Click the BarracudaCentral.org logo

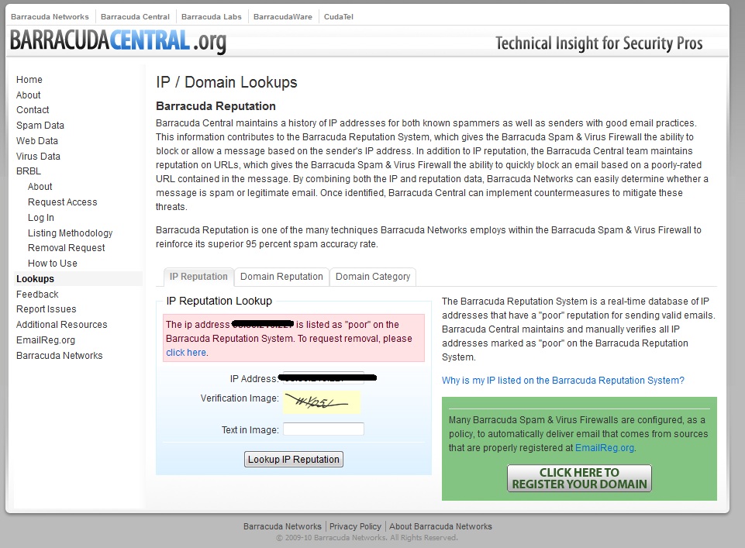pos(118,41)
